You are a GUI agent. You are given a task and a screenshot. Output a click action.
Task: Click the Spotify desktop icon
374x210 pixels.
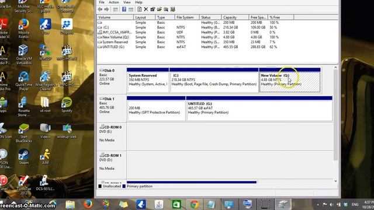pyautogui.click(x=67, y=105)
